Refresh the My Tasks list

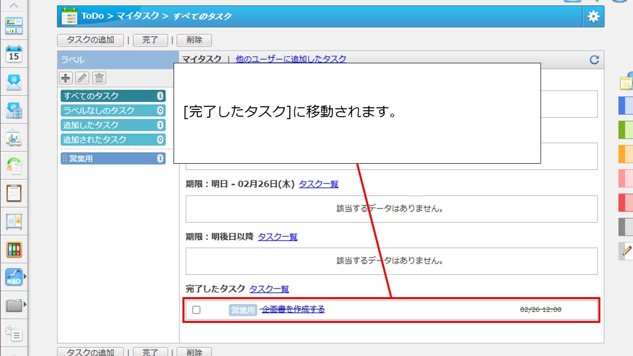[x=594, y=60]
